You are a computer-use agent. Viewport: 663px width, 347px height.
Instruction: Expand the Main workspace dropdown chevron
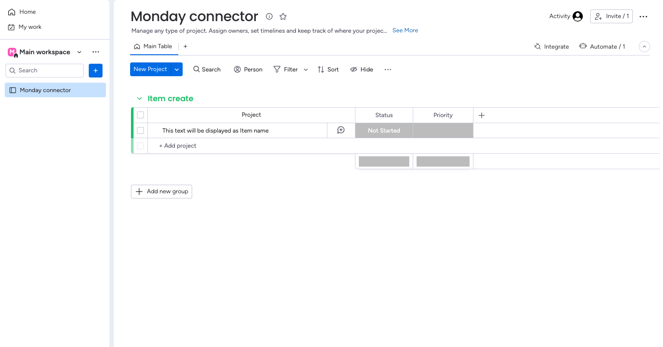[79, 52]
